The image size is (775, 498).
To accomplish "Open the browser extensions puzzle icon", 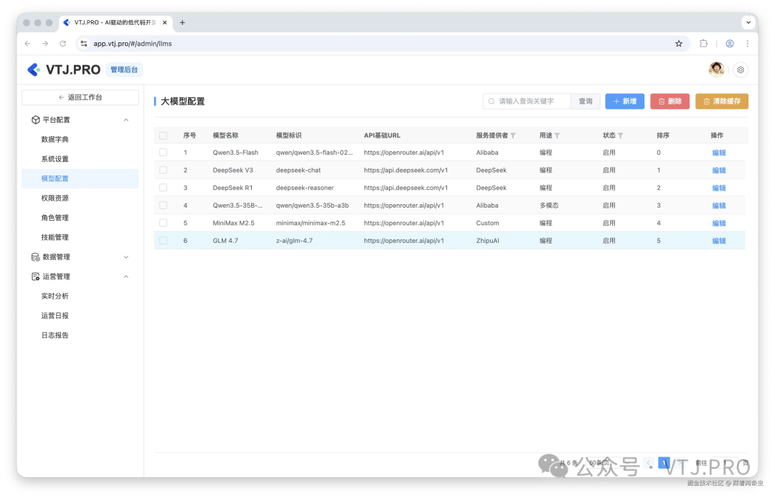I will pyautogui.click(x=703, y=44).
